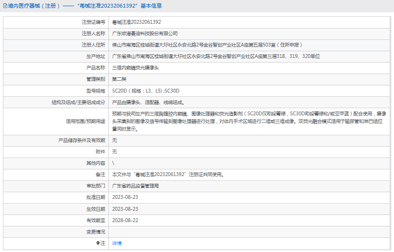This screenshot has height=252, width=394.
Task: Click the 注册人住所 label
Action: [x=93, y=45]
